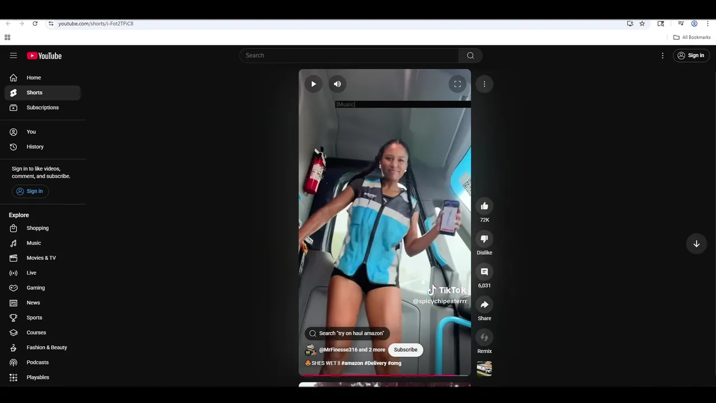The height and width of the screenshot is (403, 716).
Task: Open the YouTube hamburger guide menu
Action: click(x=13, y=55)
